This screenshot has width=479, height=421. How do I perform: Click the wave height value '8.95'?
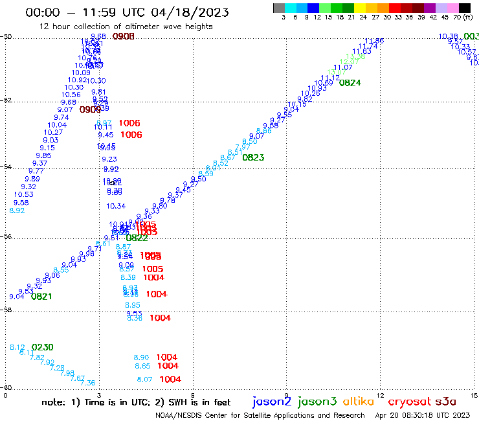click(133, 305)
